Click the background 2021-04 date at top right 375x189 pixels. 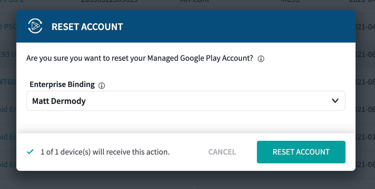coord(366,2)
